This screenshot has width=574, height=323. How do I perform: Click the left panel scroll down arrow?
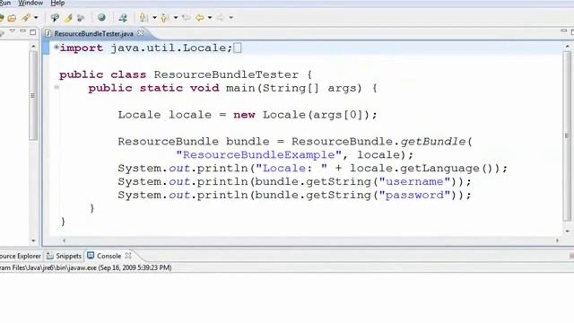[33, 240]
